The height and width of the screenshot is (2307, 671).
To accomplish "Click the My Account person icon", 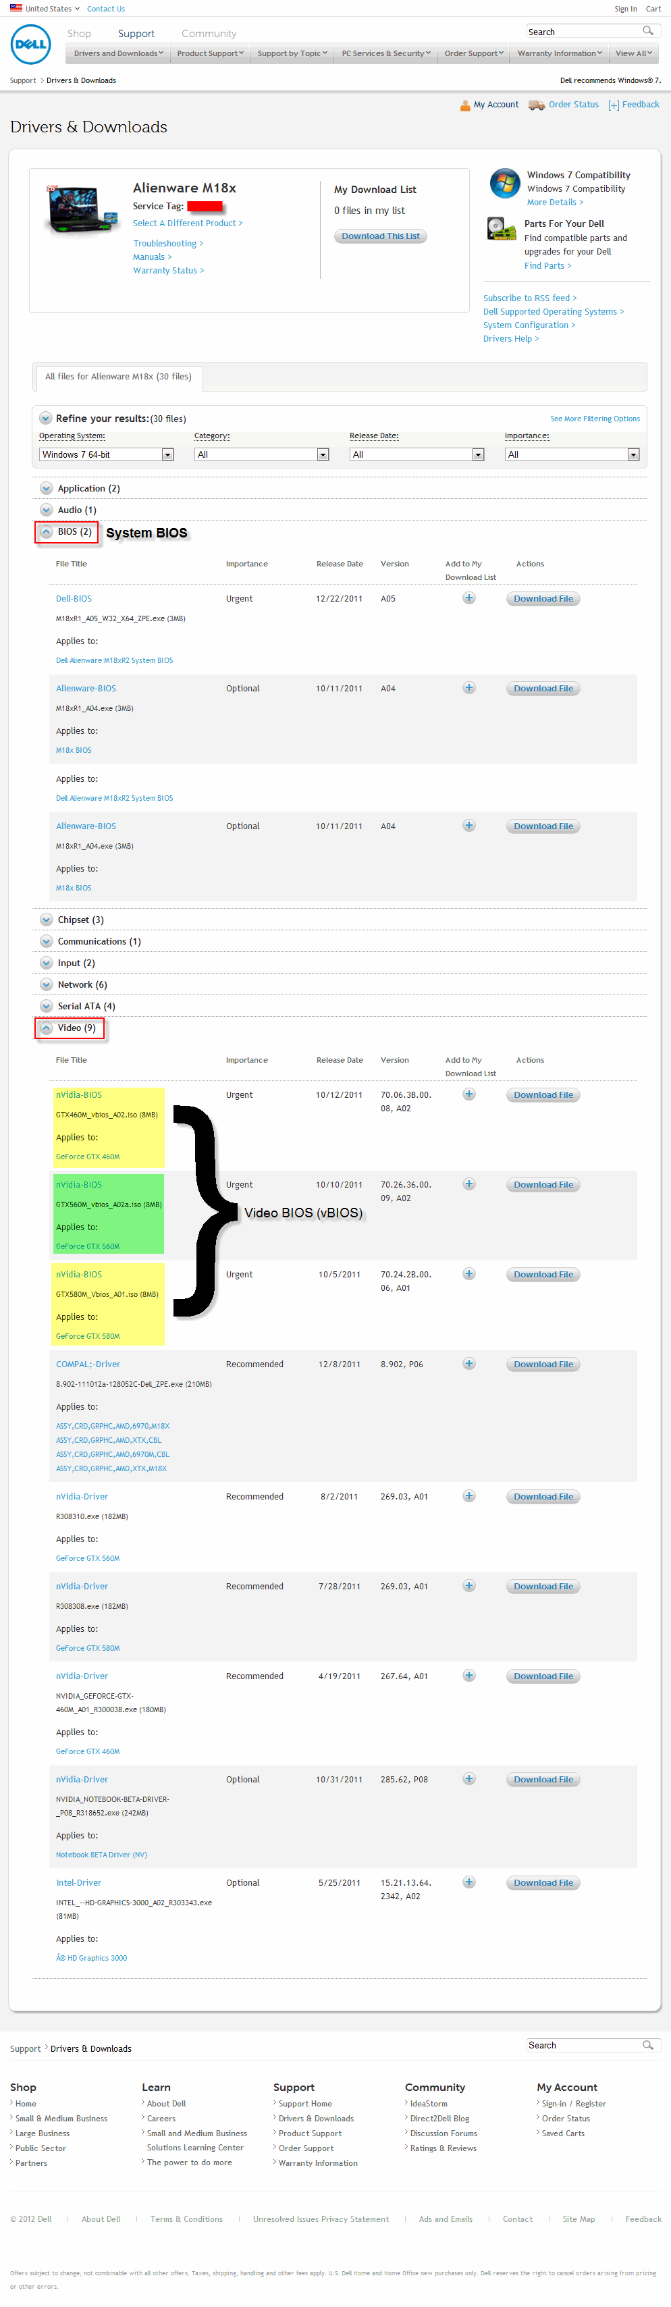I will [x=465, y=105].
